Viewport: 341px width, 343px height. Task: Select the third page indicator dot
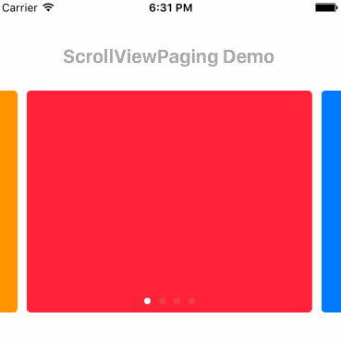click(177, 300)
